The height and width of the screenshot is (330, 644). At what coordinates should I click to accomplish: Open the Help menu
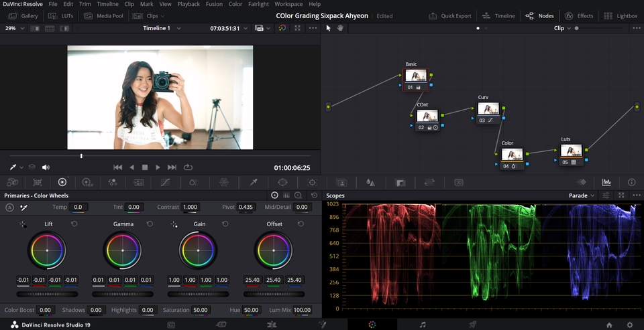[315, 4]
